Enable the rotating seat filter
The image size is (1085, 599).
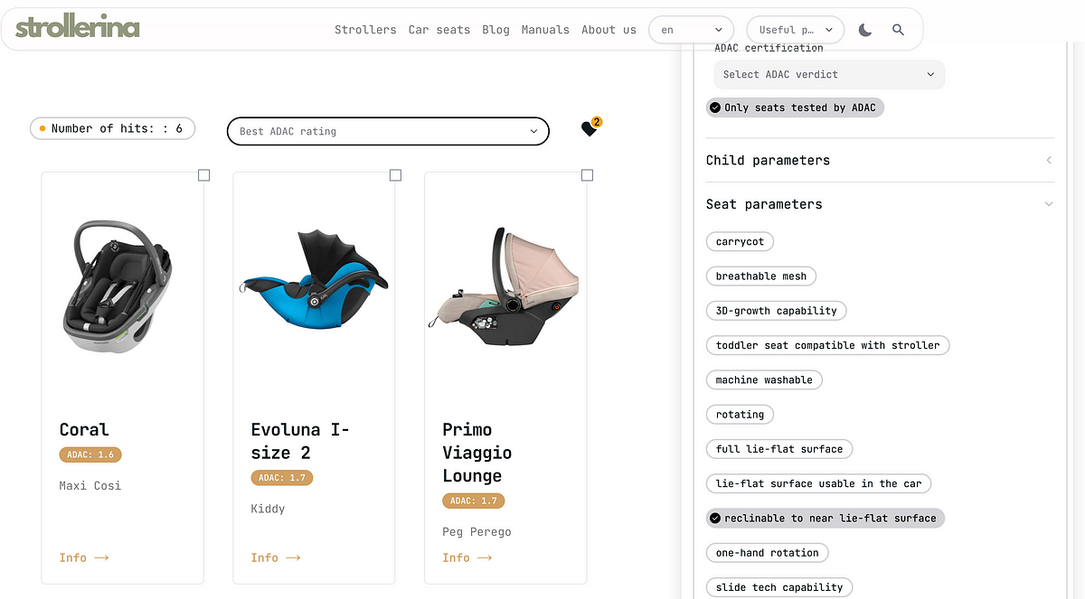[740, 415]
